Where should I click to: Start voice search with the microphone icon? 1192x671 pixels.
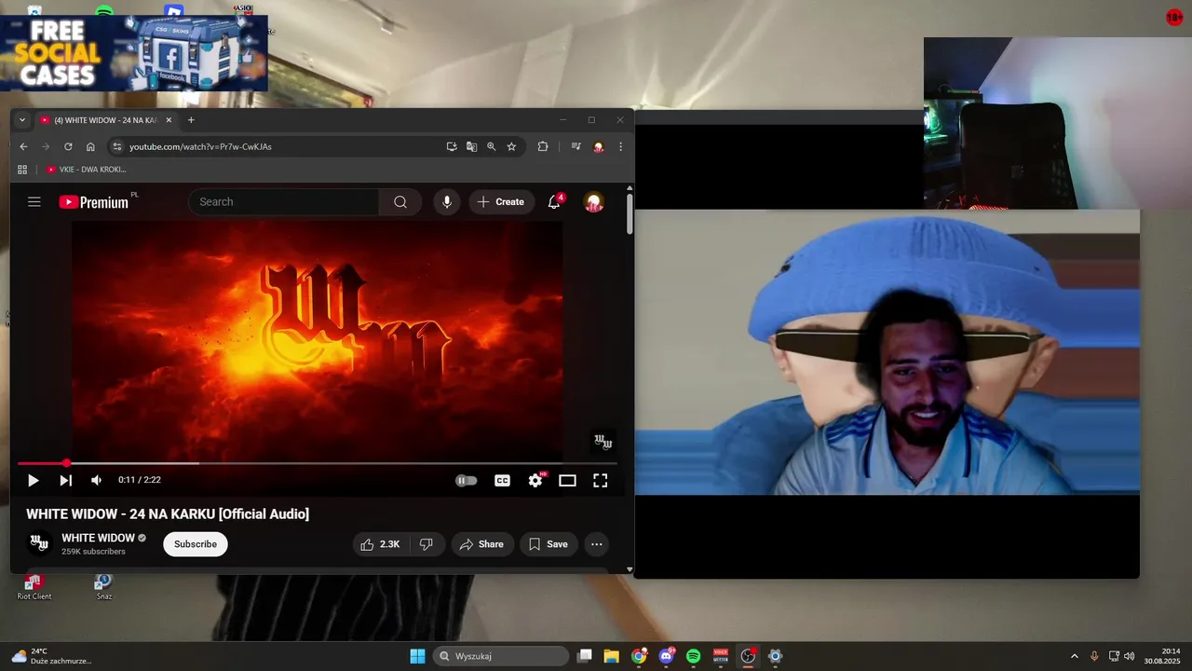click(447, 201)
